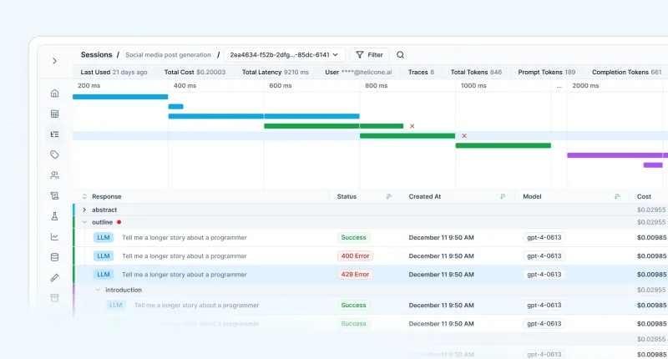The image size is (668, 359).
Task: Sort by Response column header
Action: click(x=107, y=196)
